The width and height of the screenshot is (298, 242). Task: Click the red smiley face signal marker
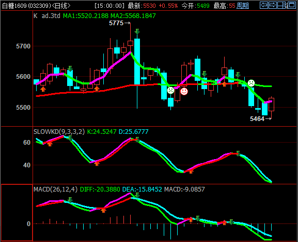(x=184, y=91)
